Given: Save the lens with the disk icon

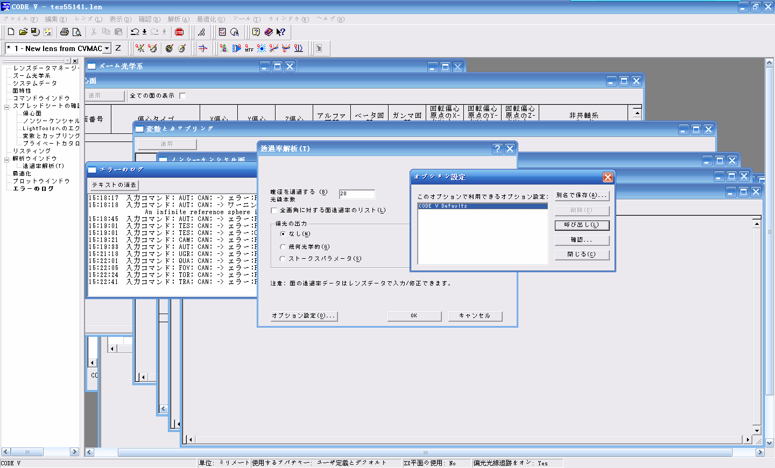Looking at the screenshot, I should [36, 32].
